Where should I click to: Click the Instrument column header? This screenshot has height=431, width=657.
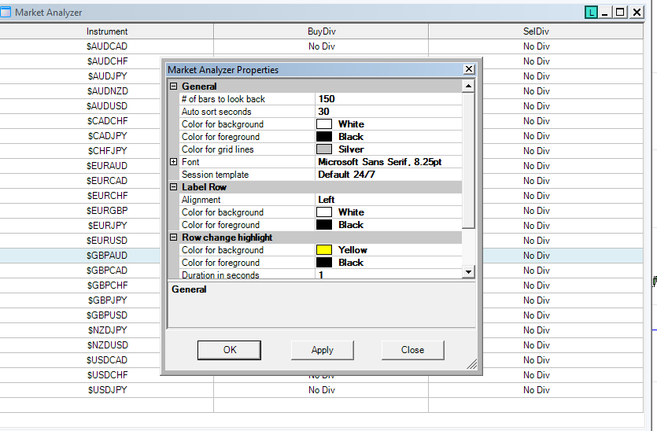tap(106, 31)
